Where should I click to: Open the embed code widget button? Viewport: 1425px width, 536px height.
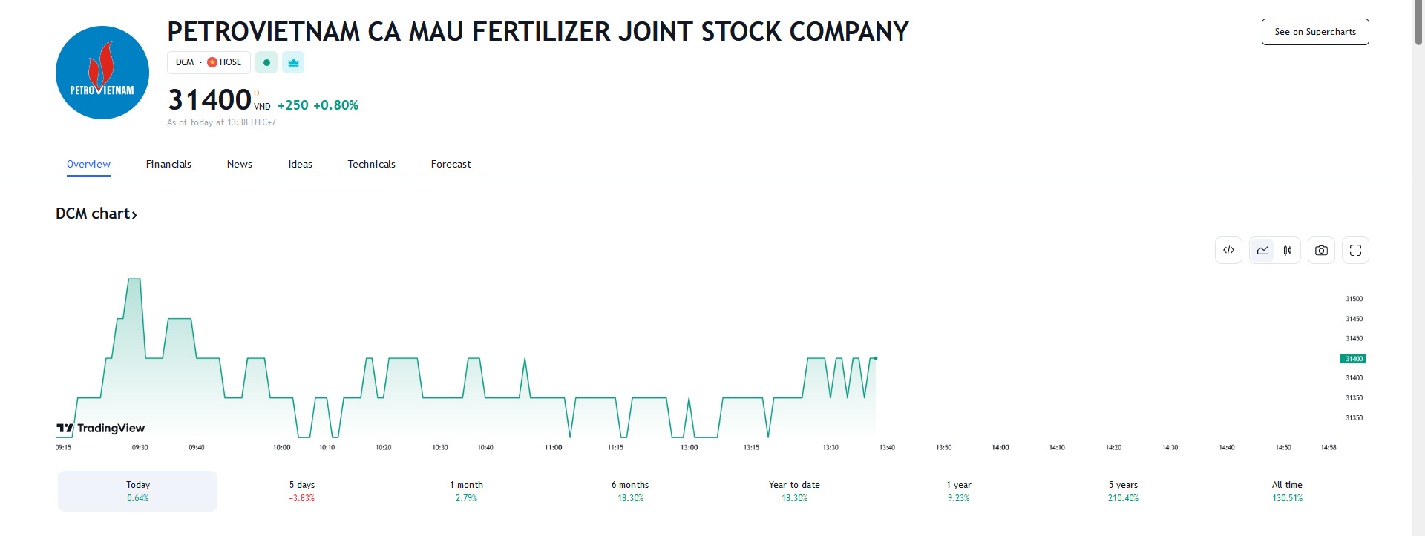1228,251
